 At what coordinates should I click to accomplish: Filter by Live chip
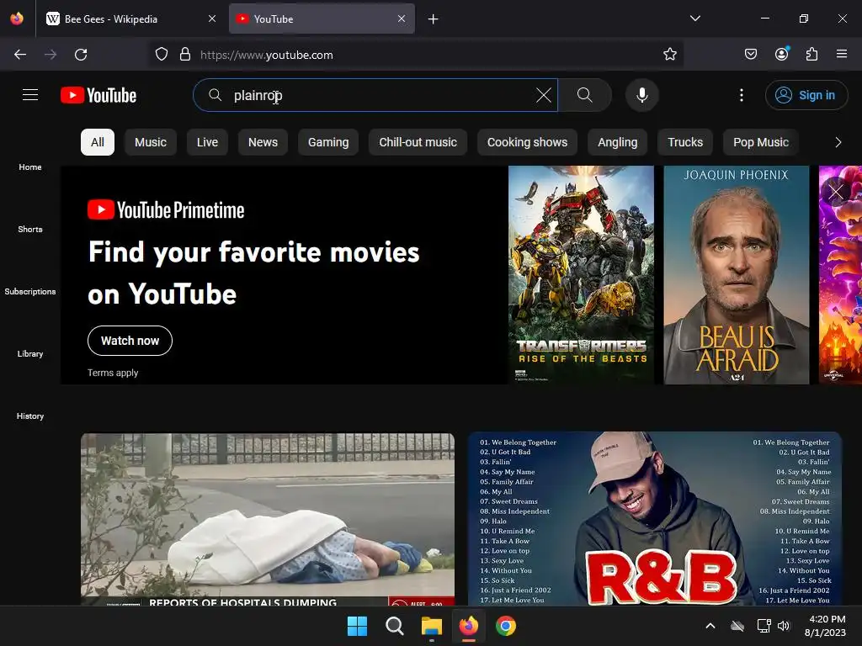pyautogui.click(x=207, y=142)
